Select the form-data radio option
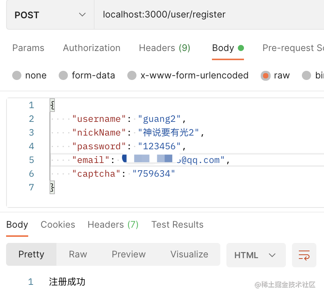 (63, 75)
